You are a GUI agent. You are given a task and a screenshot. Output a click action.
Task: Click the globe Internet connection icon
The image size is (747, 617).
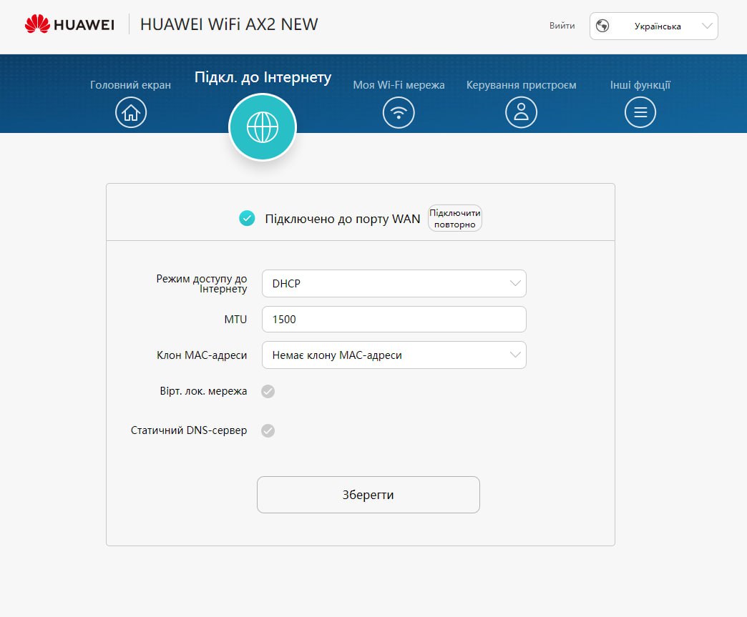click(262, 127)
